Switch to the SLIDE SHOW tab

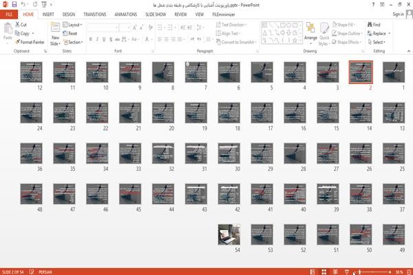[156, 14]
